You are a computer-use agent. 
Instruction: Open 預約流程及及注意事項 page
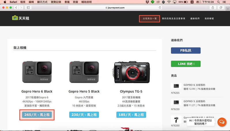pyautogui.click(x=173, y=18)
